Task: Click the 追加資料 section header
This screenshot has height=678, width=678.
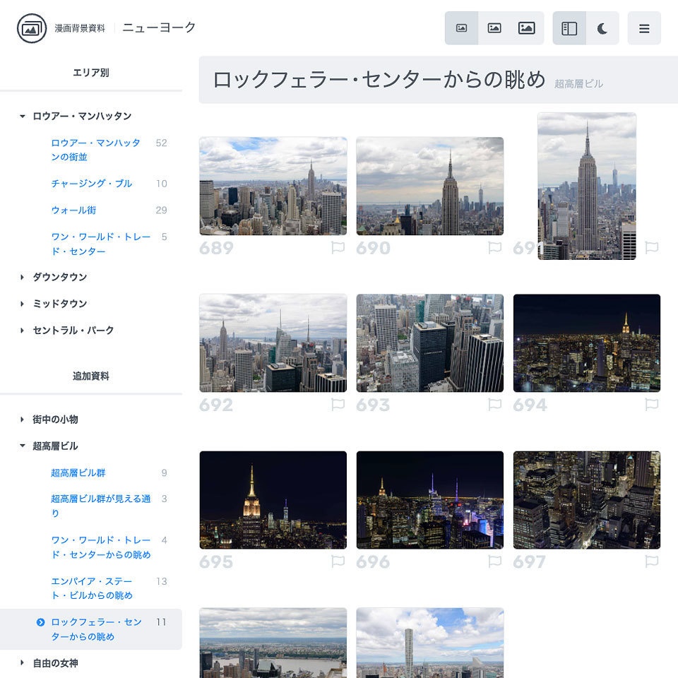Action: (90, 376)
